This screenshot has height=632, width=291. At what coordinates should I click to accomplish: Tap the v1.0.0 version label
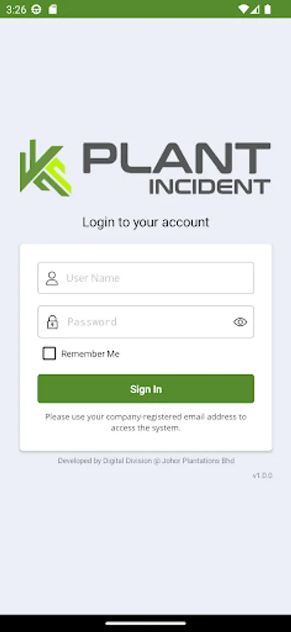pos(262,475)
